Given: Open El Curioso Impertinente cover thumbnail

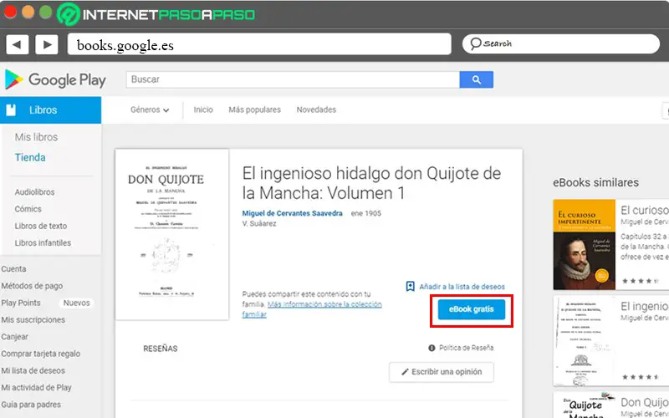Looking at the screenshot, I should pyautogui.click(x=584, y=244).
